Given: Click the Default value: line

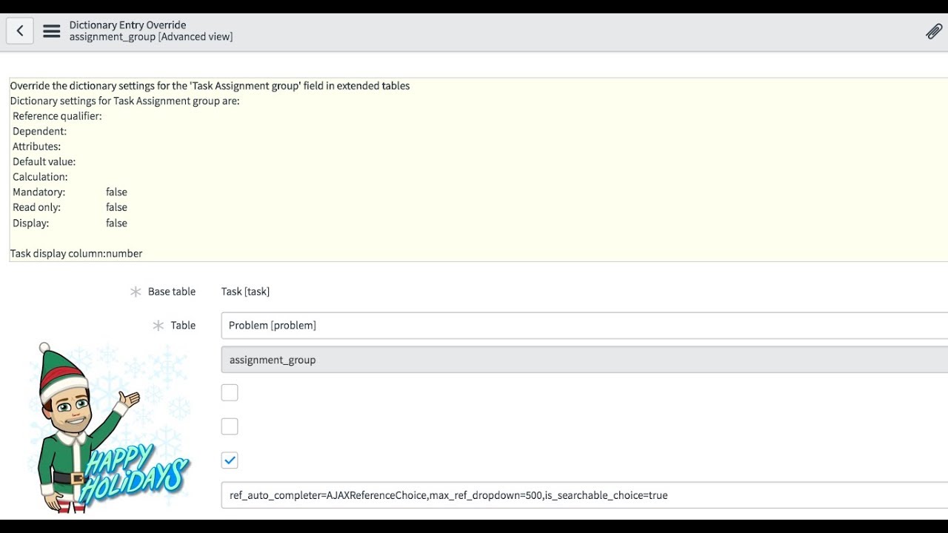Looking at the screenshot, I should pyautogui.click(x=44, y=162).
